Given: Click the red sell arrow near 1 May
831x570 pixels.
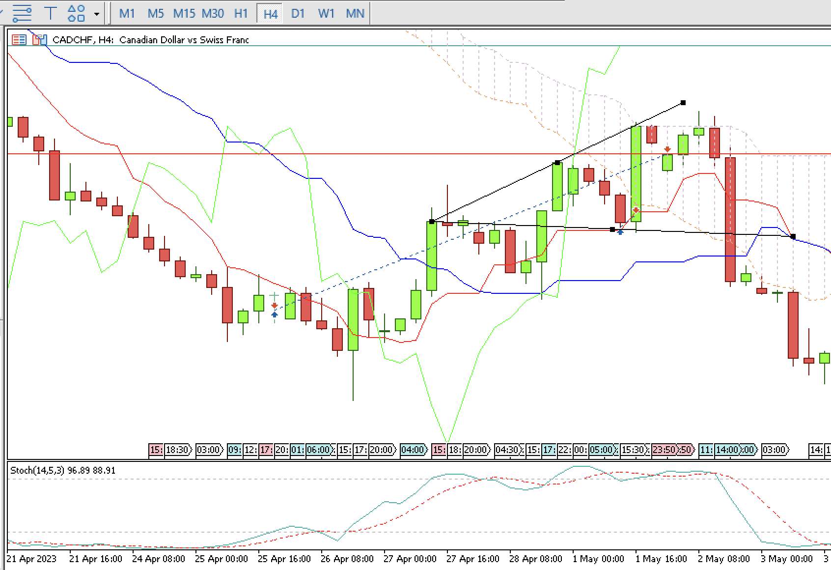Looking at the screenshot, I should [667, 149].
